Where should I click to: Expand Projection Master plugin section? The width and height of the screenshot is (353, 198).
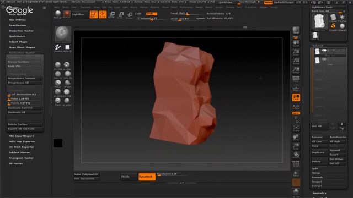pos(21,31)
